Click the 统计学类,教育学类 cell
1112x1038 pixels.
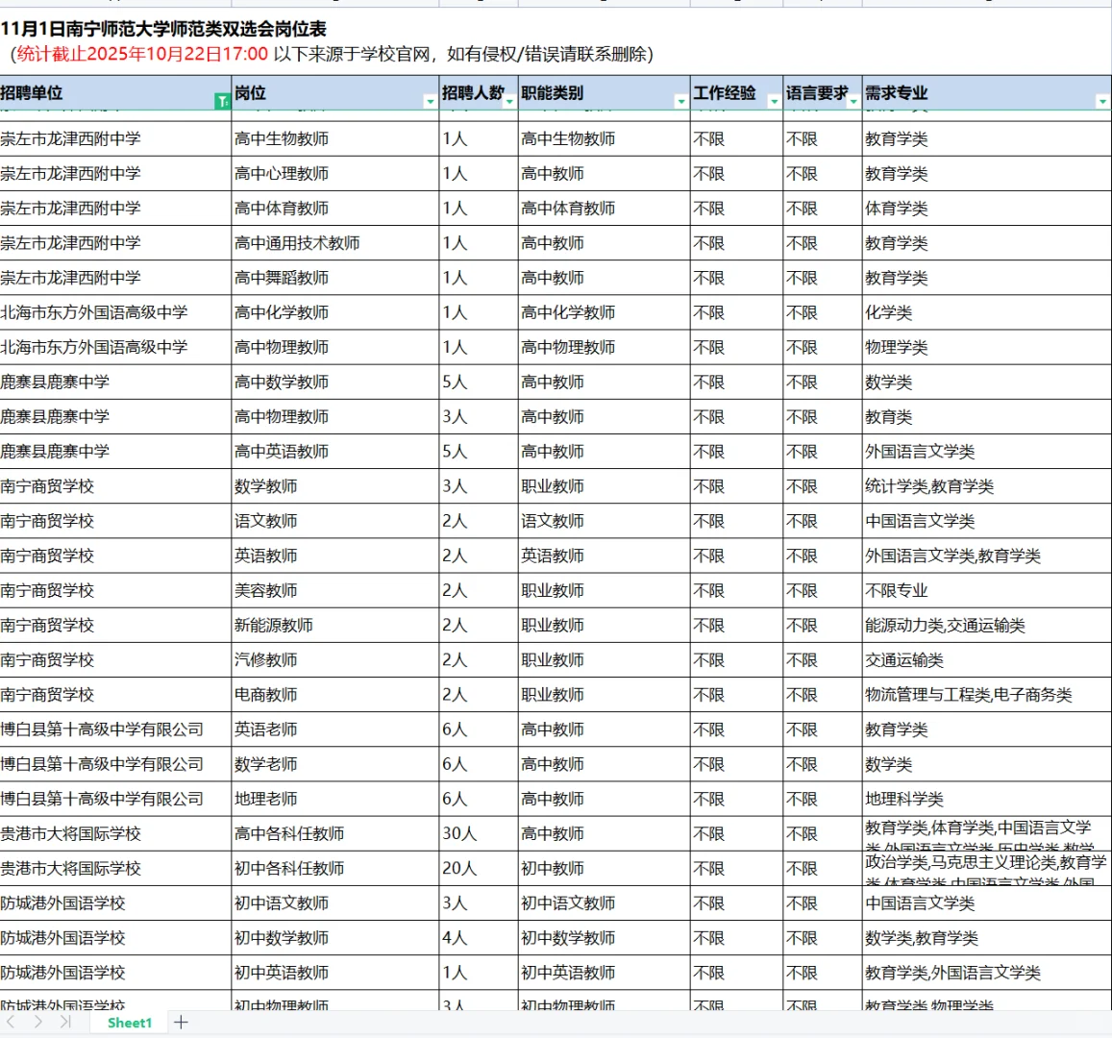tap(986, 486)
